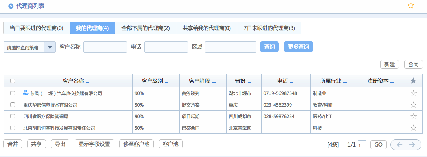Click the 查询 button
Image resolution: width=427 pixels, height=157 pixels.
[269, 47]
